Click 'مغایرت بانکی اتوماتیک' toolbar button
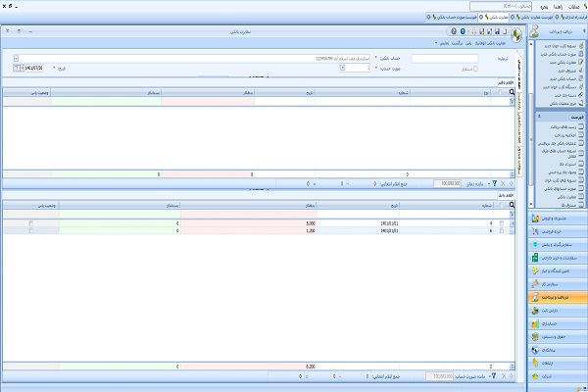The image size is (588, 392). [x=491, y=43]
